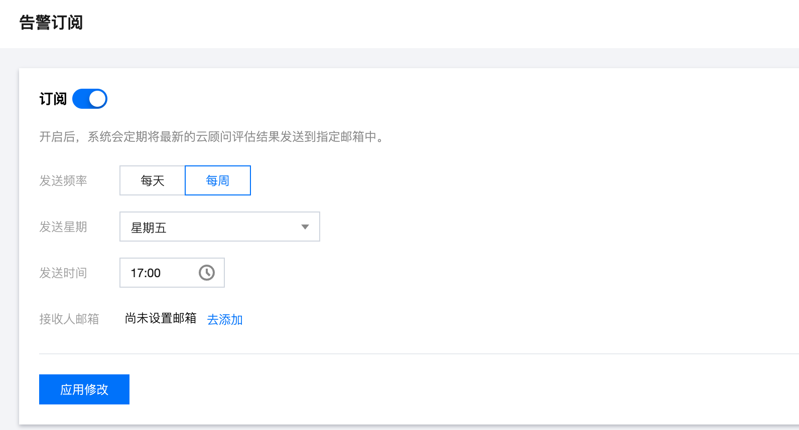Click the 发送时间 field label
This screenshot has width=799, height=430.
[x=63, y=273]
